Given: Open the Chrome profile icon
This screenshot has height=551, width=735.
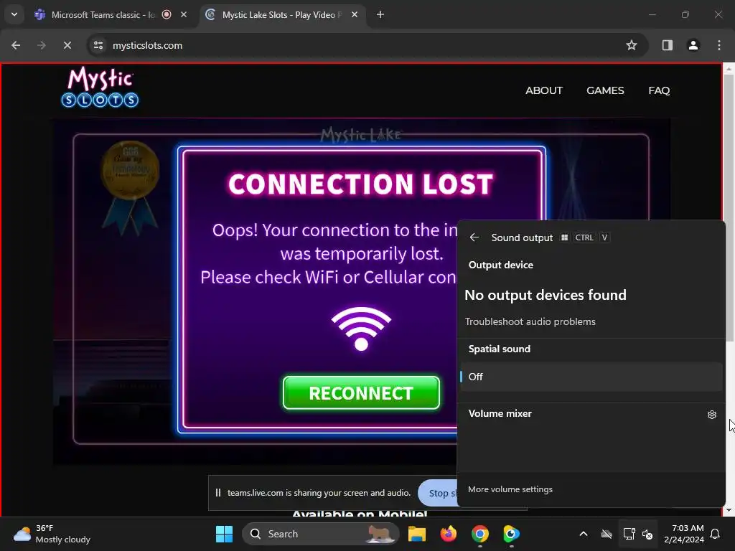Looking at the screenshot, I should tap(693, 45).
